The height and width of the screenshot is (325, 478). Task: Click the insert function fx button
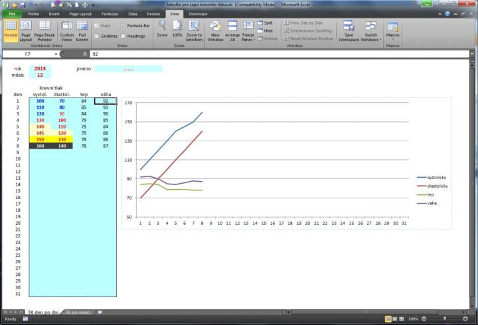85,54
